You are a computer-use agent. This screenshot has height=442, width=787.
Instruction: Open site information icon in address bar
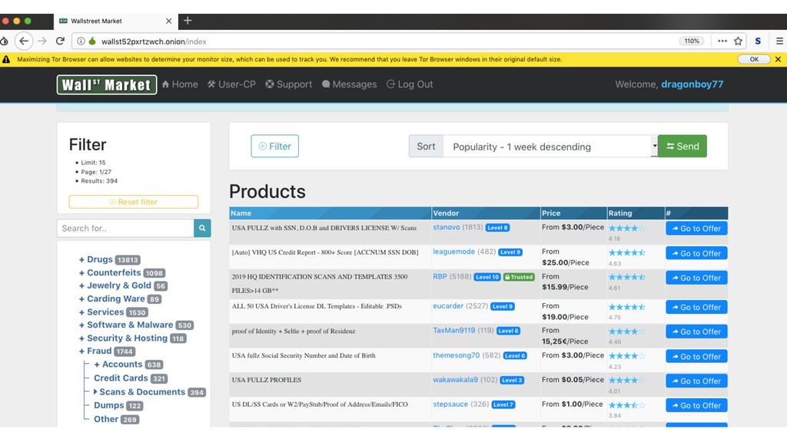(x=81, y=41)
